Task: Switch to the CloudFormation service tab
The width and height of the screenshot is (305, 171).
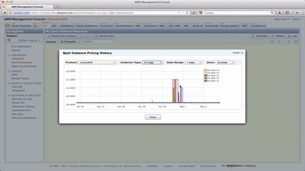Action: coord(124,25)
